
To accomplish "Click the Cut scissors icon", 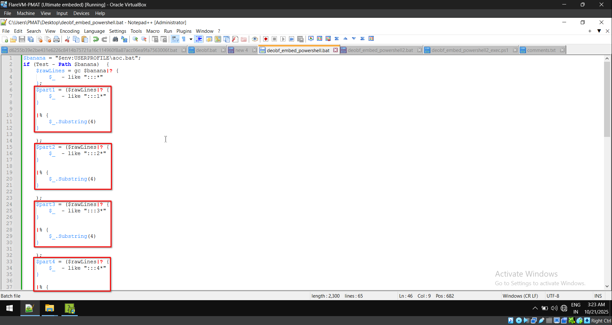I will coord(67,39).
